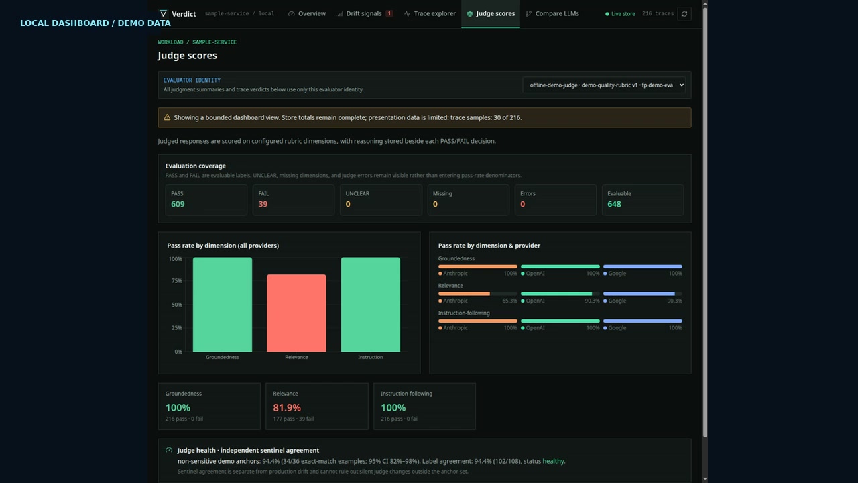Viewport: 858px width, 483px height.
Task: Click the FAIL count card
Action: coord(294,200)
